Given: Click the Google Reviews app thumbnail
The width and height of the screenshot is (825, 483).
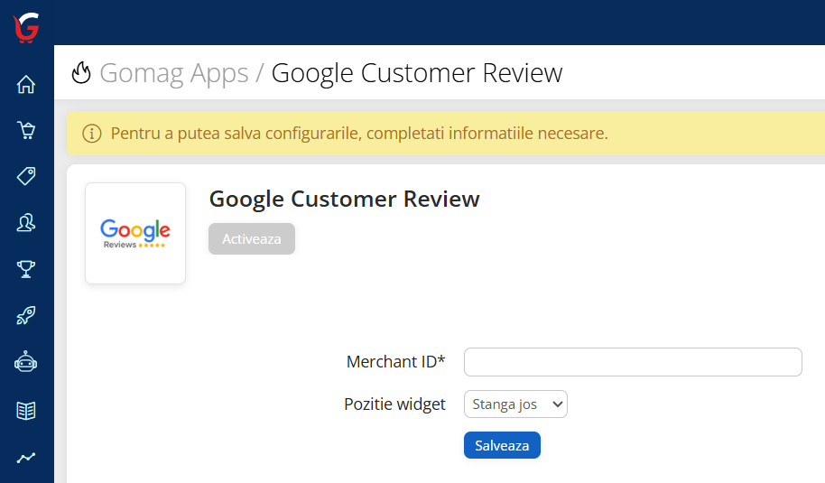Looking at the screenshot, I should (x=135, y=233).
